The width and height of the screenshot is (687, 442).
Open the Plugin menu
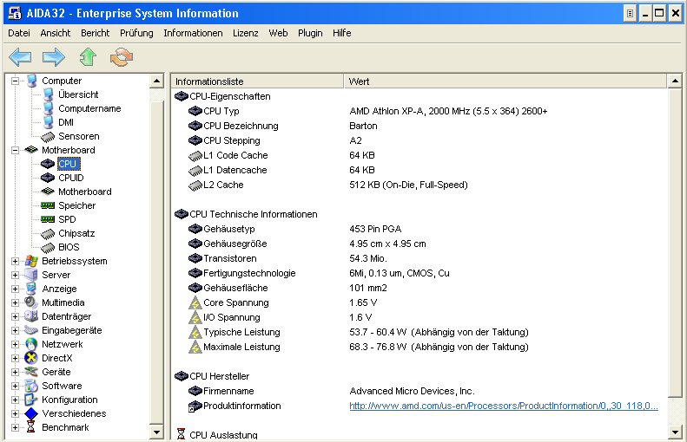click(310, 33)
